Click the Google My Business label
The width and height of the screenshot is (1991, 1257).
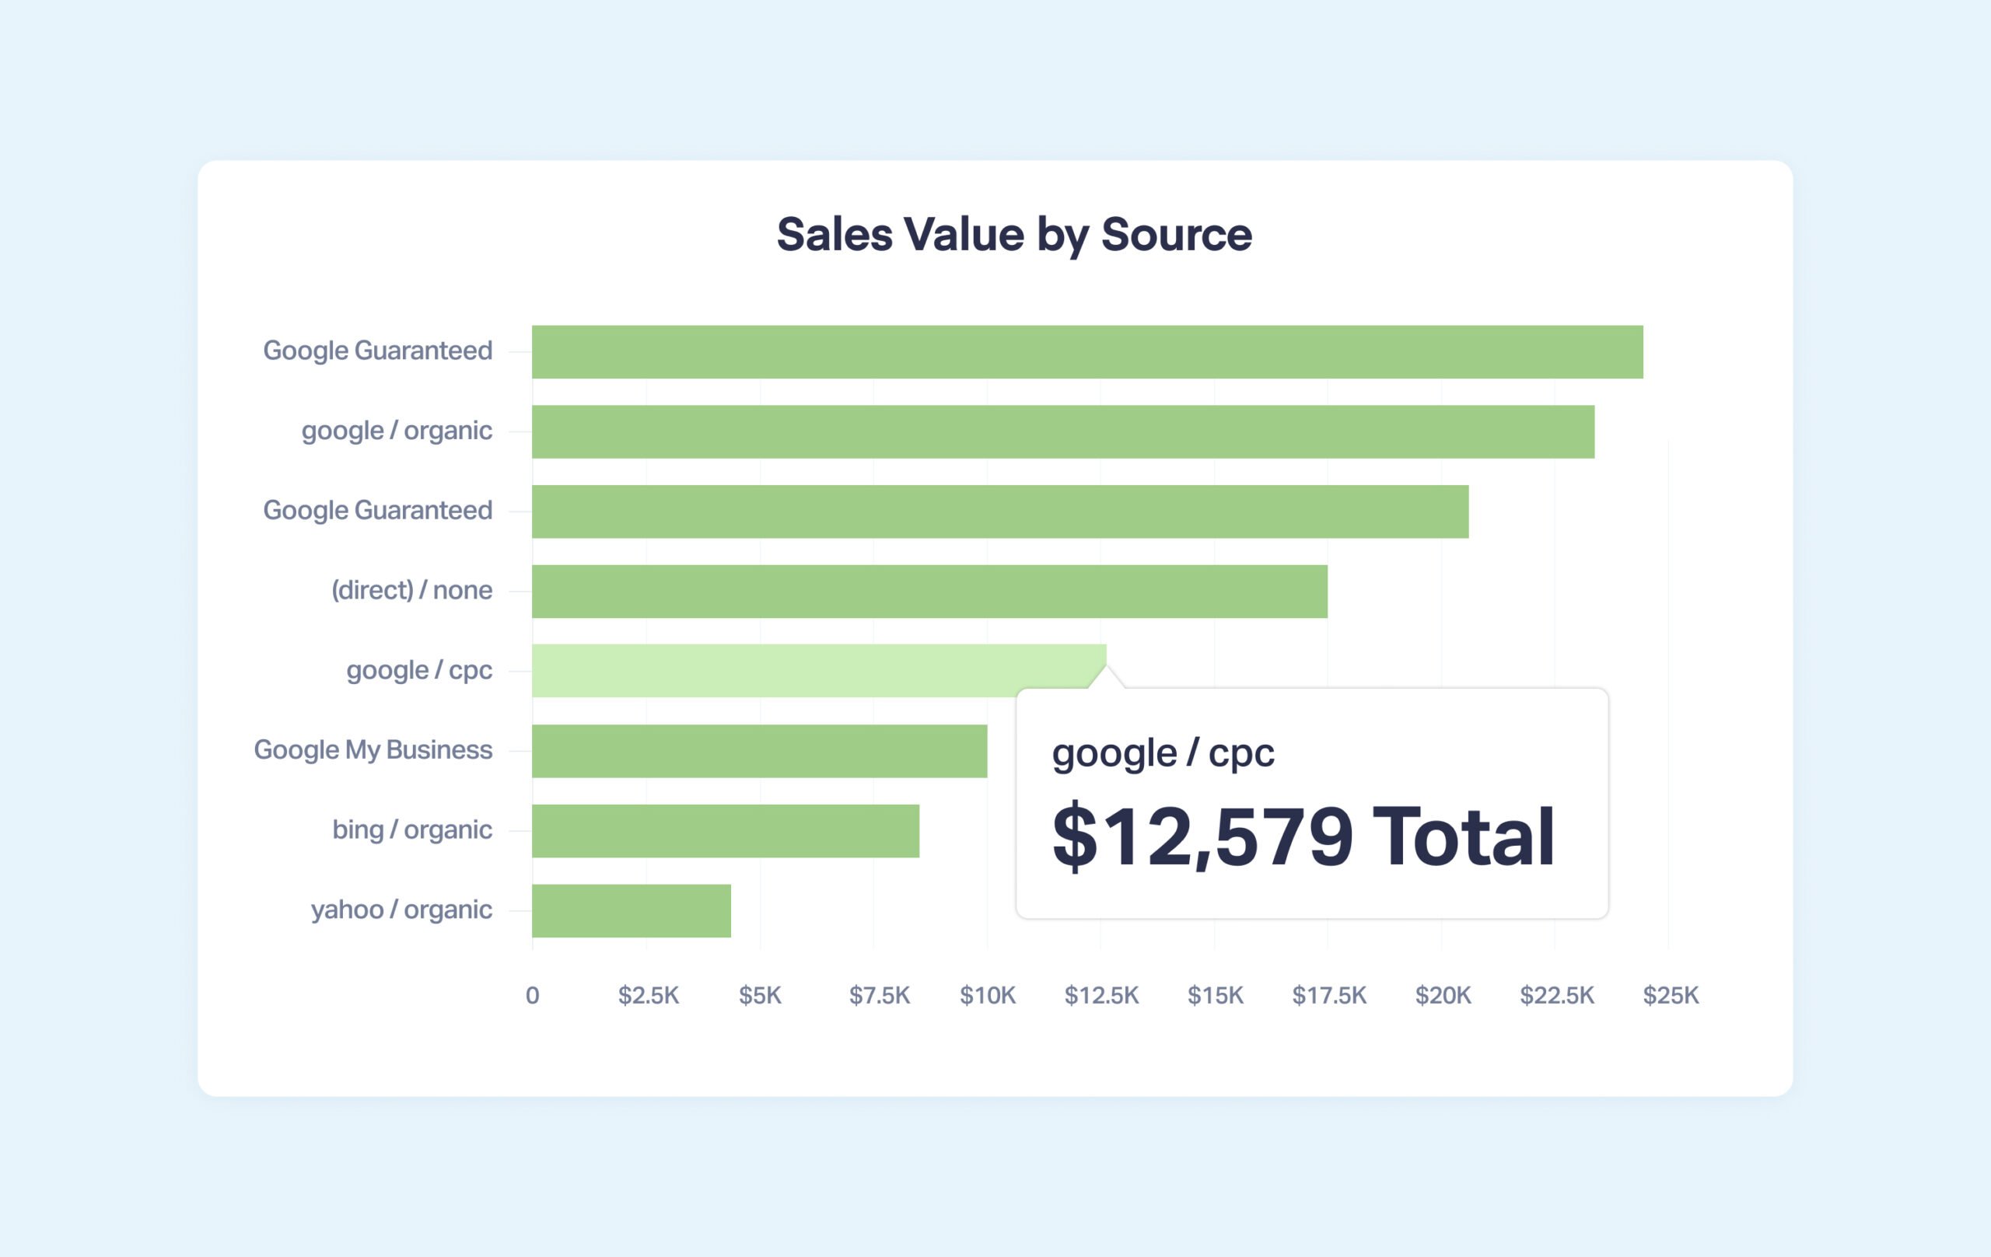click(373, 749)
